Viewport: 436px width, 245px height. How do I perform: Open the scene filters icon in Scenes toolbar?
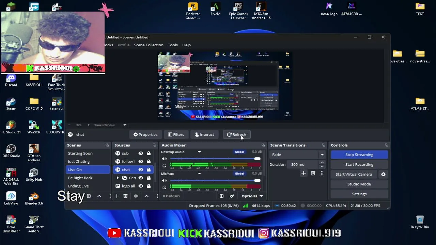89,196
